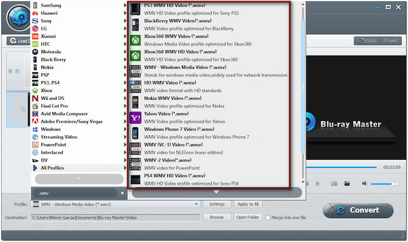Enable Merge into one file checkbox
This screenshot has width=408, height=242.
pyautogui.click(x=268, y=218)
